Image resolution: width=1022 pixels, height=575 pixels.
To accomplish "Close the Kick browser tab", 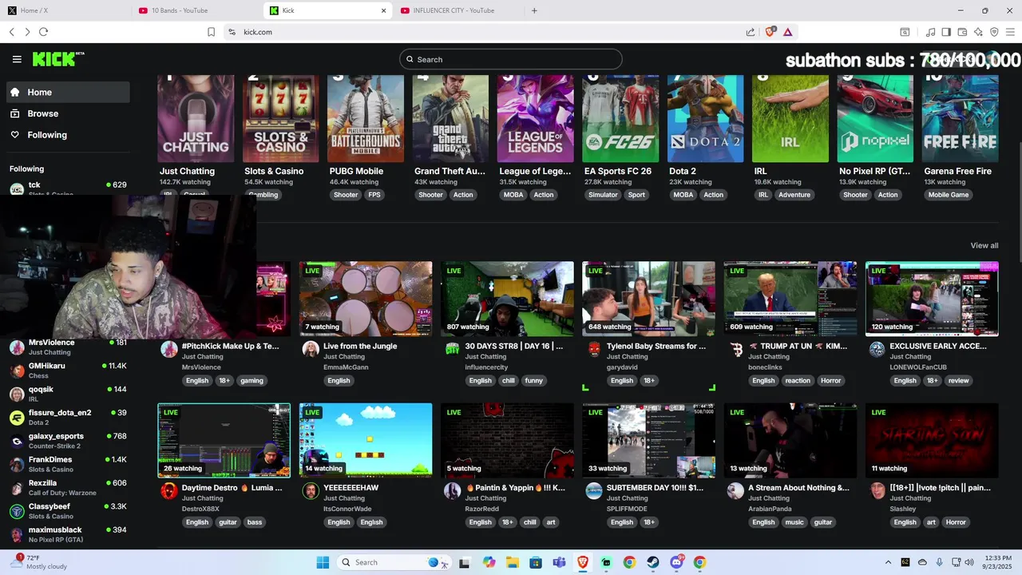I will tap(383, 10).
